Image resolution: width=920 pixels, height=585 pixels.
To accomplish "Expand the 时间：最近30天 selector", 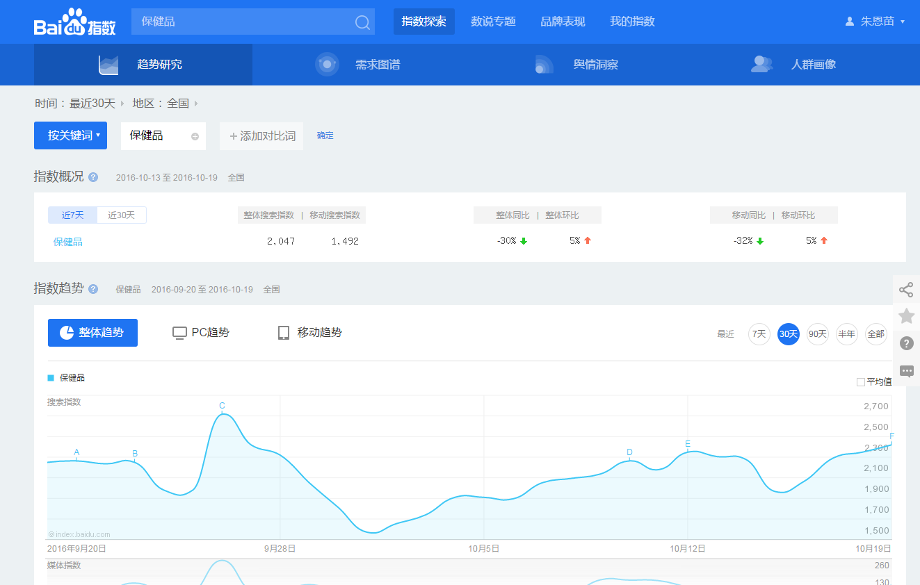I will 79,104.
